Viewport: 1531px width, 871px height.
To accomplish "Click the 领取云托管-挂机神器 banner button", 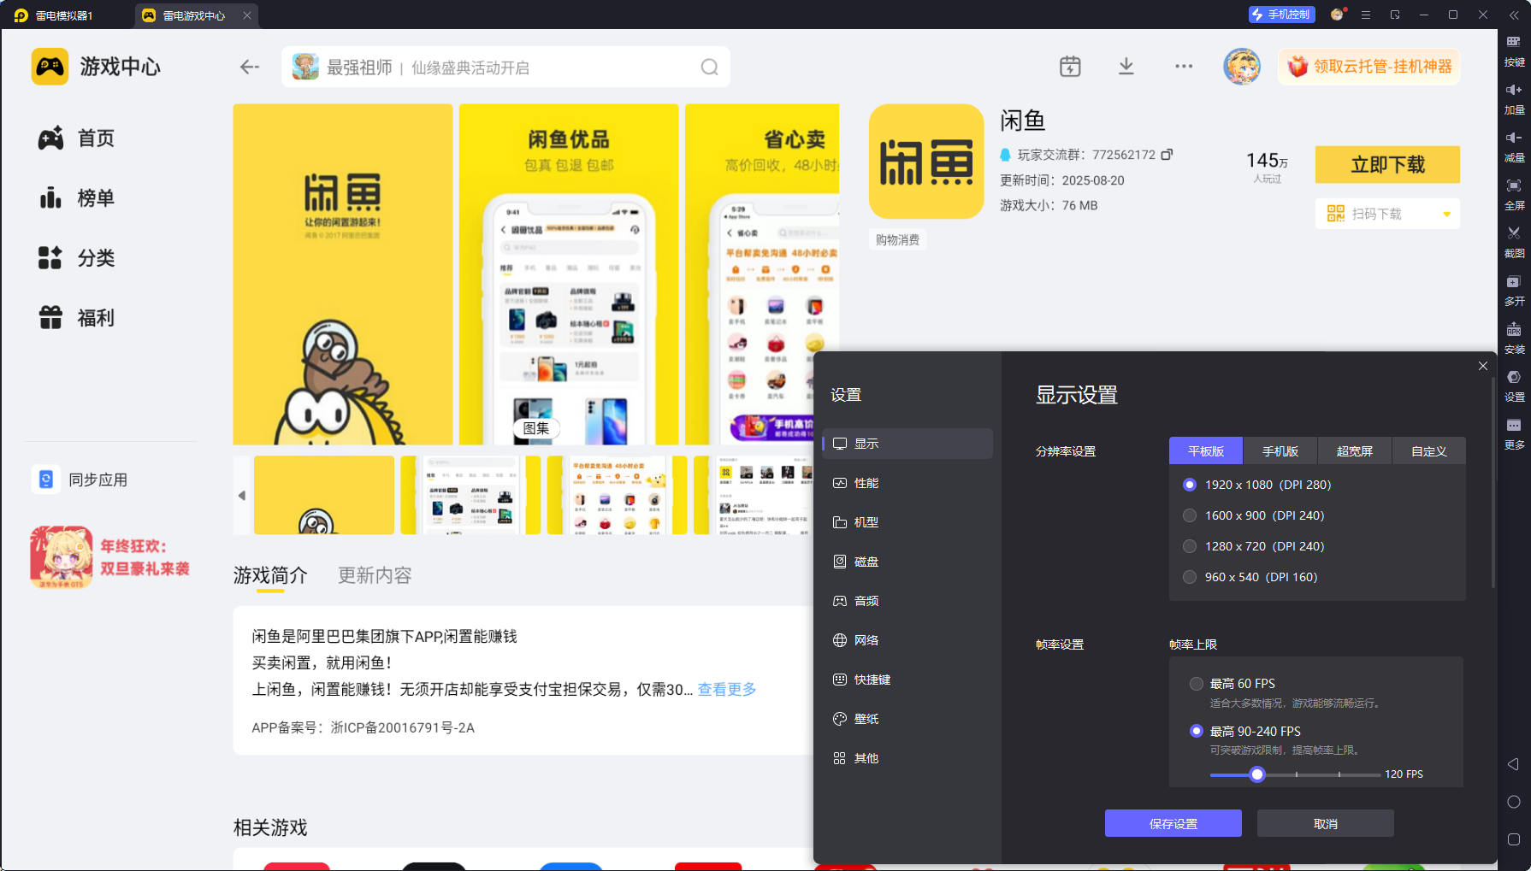I will (x=1369, y=67).
